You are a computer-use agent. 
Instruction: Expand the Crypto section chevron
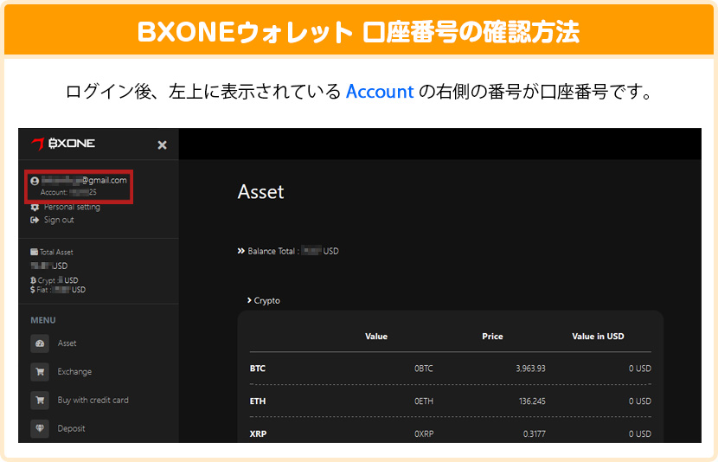(x=249, y=300)
